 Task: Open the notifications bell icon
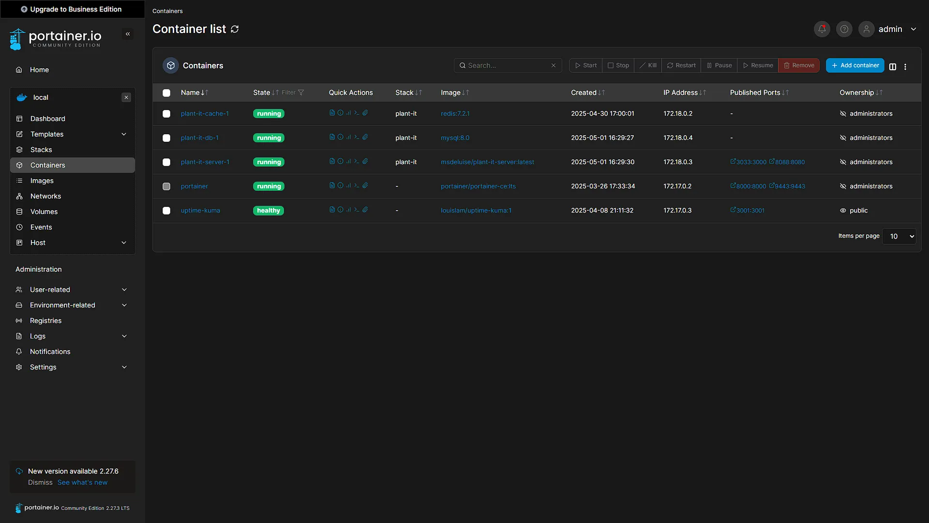coord(822,29)
